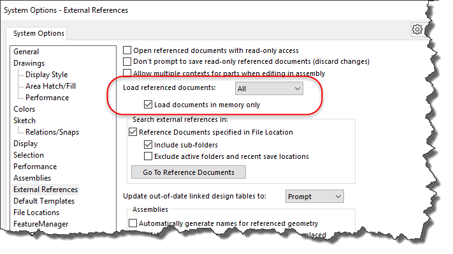This screenshot has height=254, width=453.
Task: Open Relations/Snaps under Sketch
Action: pos(52,132)
